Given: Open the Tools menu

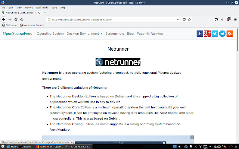Looking at the screenshot, I should [x=55, y=7].
